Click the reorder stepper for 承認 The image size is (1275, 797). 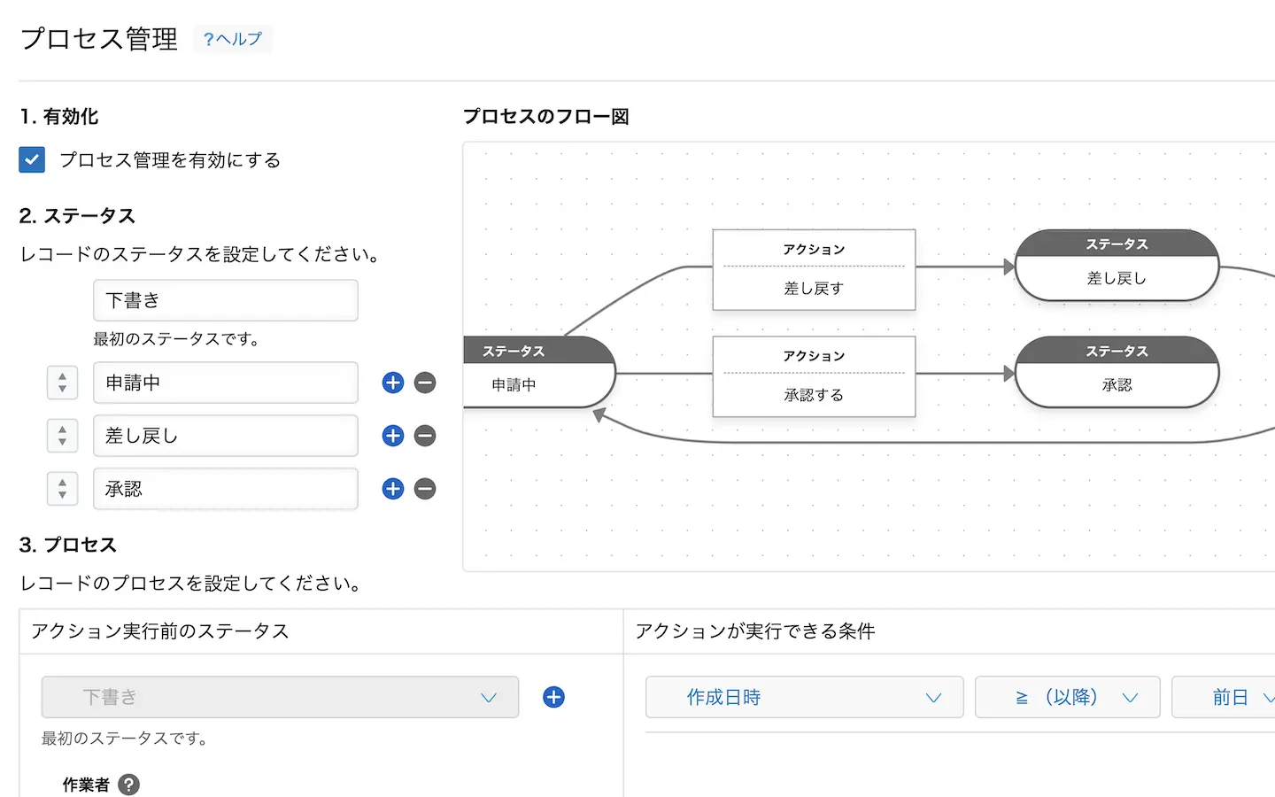[x=62, y=489]
